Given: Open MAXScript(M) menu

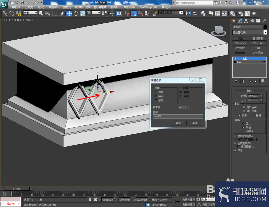Looking at the screenshot, I should (x=148, y=7).
